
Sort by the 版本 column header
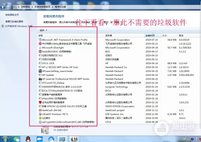coord(181,36)
